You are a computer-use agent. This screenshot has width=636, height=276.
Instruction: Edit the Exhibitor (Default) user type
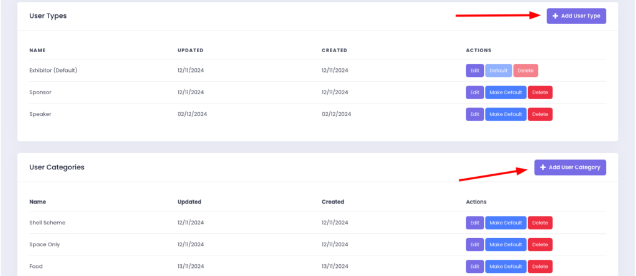click(475, 71)
